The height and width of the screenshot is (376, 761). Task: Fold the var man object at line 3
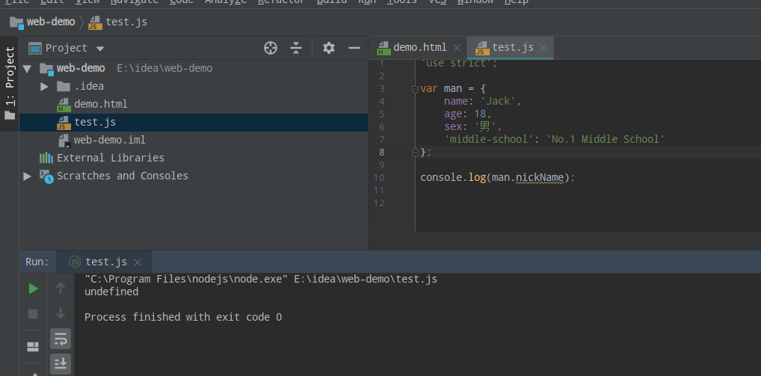point(415,89)
